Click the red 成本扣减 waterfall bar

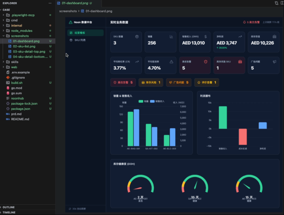coord(243,137)
